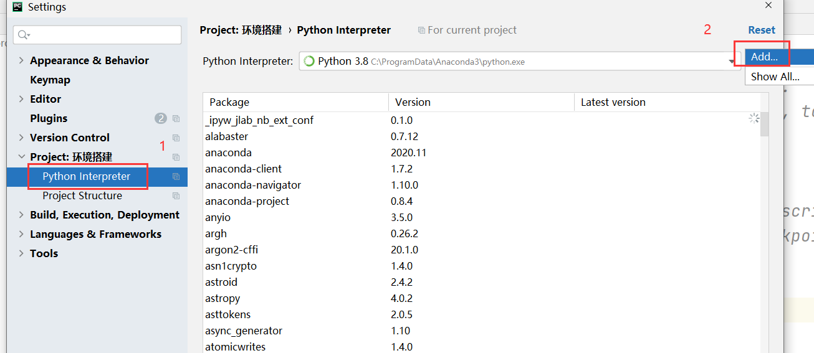Image resolution: width=814 pixels, height=353 pixels.
Task: Select the argh package row
Action: coord(482,233)
